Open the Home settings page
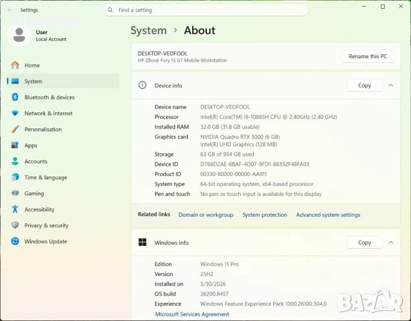This screenshot has width=411, height=321. [x=63, y=65]
